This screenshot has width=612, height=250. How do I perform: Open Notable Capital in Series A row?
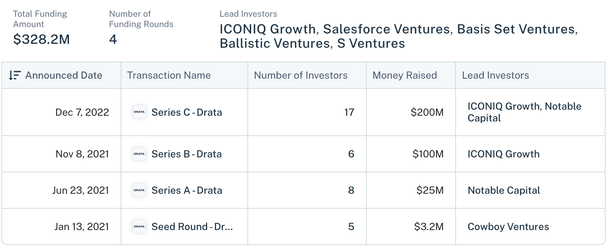tap(503, 191)
